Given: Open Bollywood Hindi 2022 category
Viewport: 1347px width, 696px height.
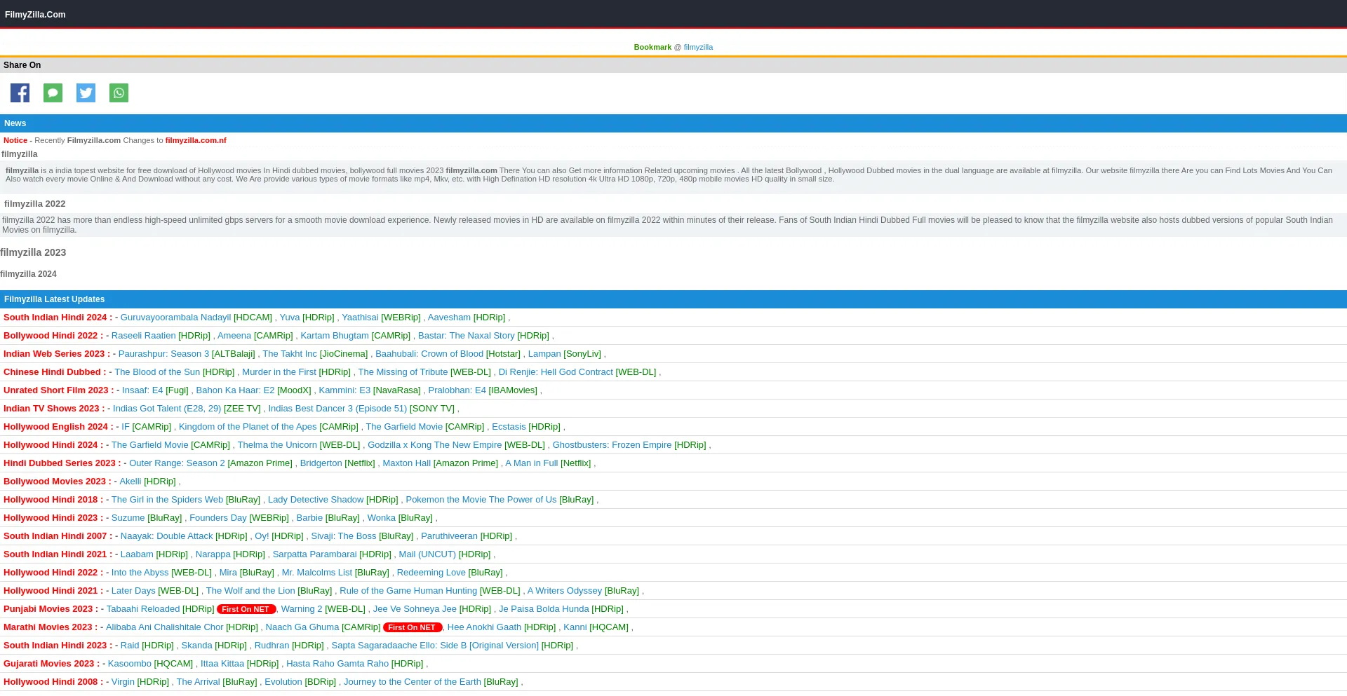Looking at the screenshot, I should tap(51, 336).
